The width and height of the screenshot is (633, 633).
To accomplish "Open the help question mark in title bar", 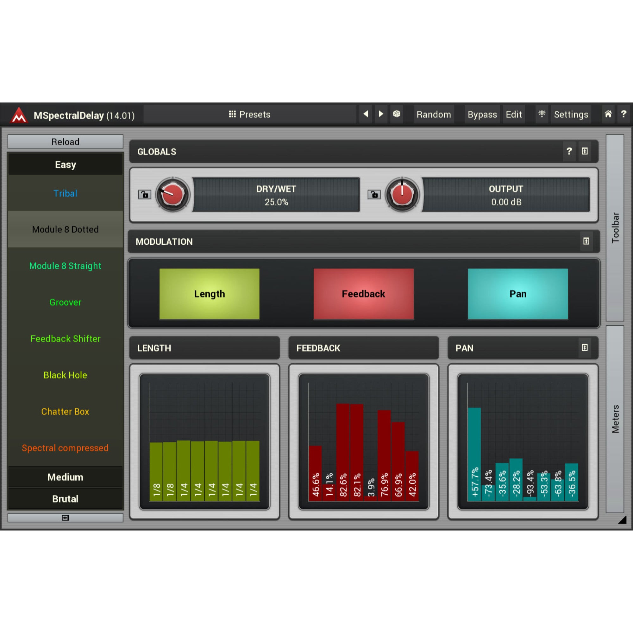I will pos(624,114).
